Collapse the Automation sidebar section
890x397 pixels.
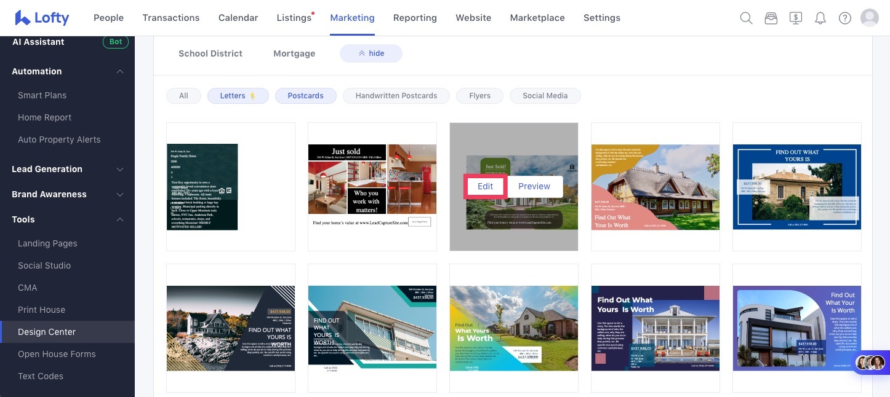[x=120, y=71]
